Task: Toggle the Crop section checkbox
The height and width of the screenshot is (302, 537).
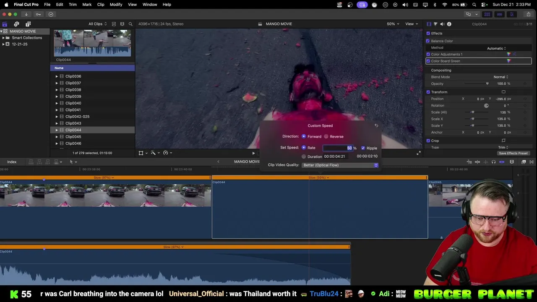Action: tap(428, 141)
